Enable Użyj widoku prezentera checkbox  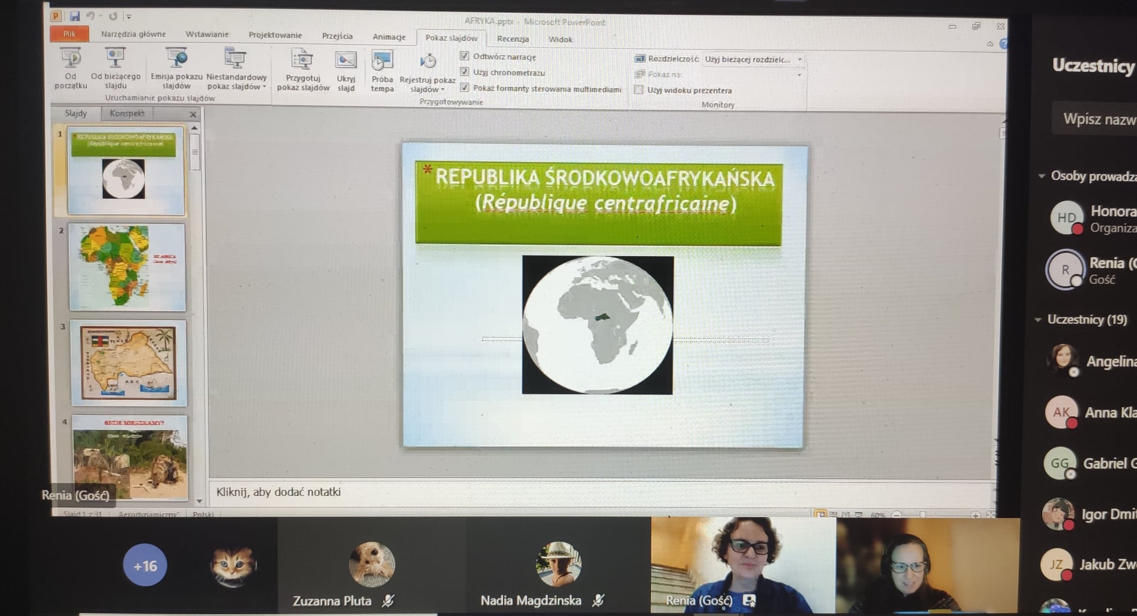(x=639, y=90)
